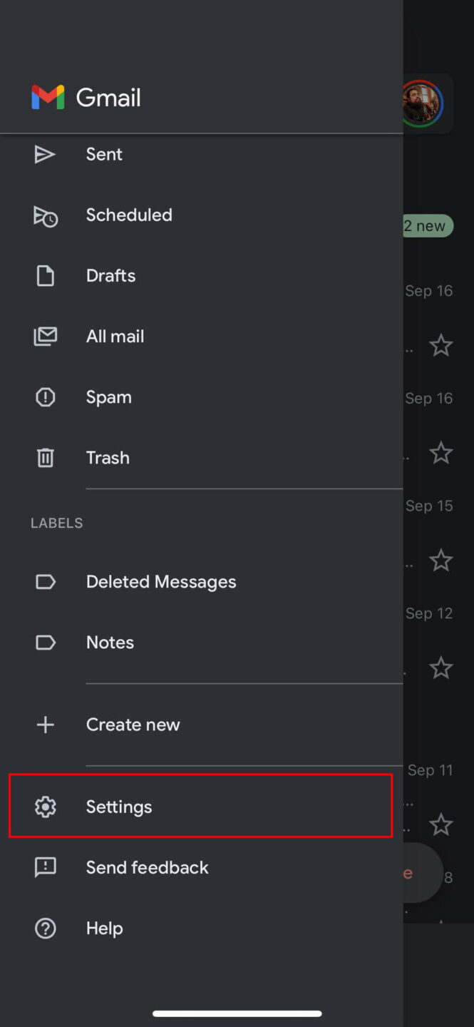
Task: Click Create new to add a label
Action: pyautogui.click(x=133, y=724)
